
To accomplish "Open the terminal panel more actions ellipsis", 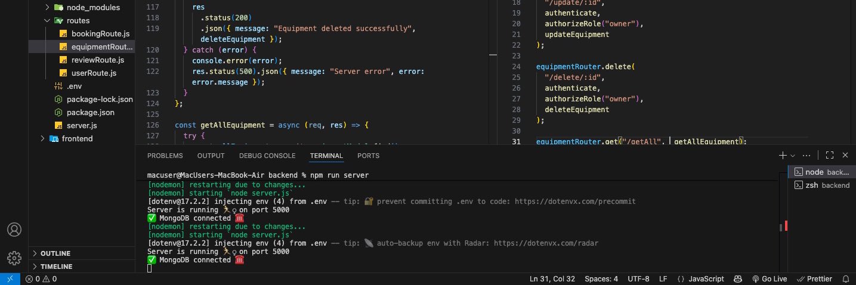I will click(806, 156).
